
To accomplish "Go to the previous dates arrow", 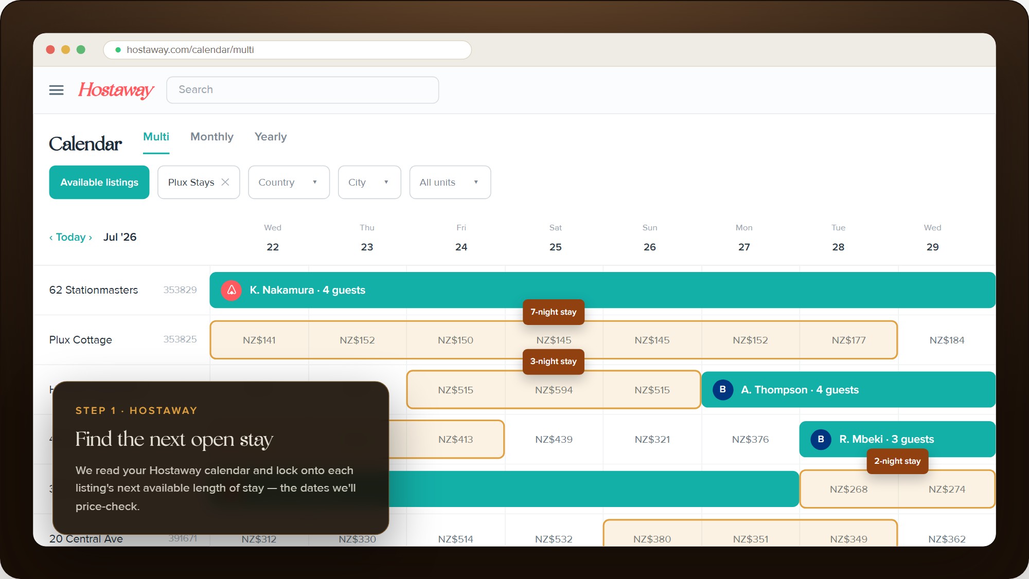I will pos(51,238).
